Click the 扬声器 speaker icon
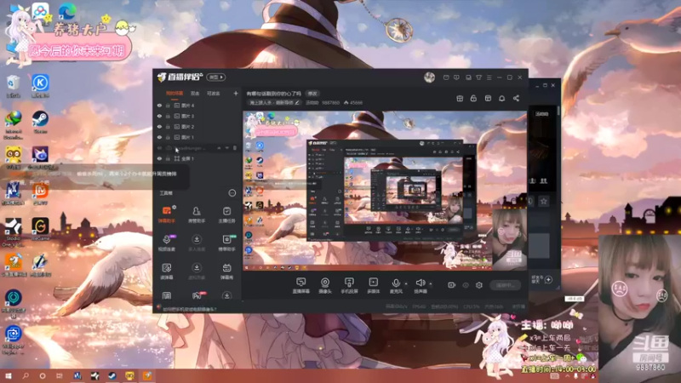Viewport: 681px width, 383px height. point(420,283)
